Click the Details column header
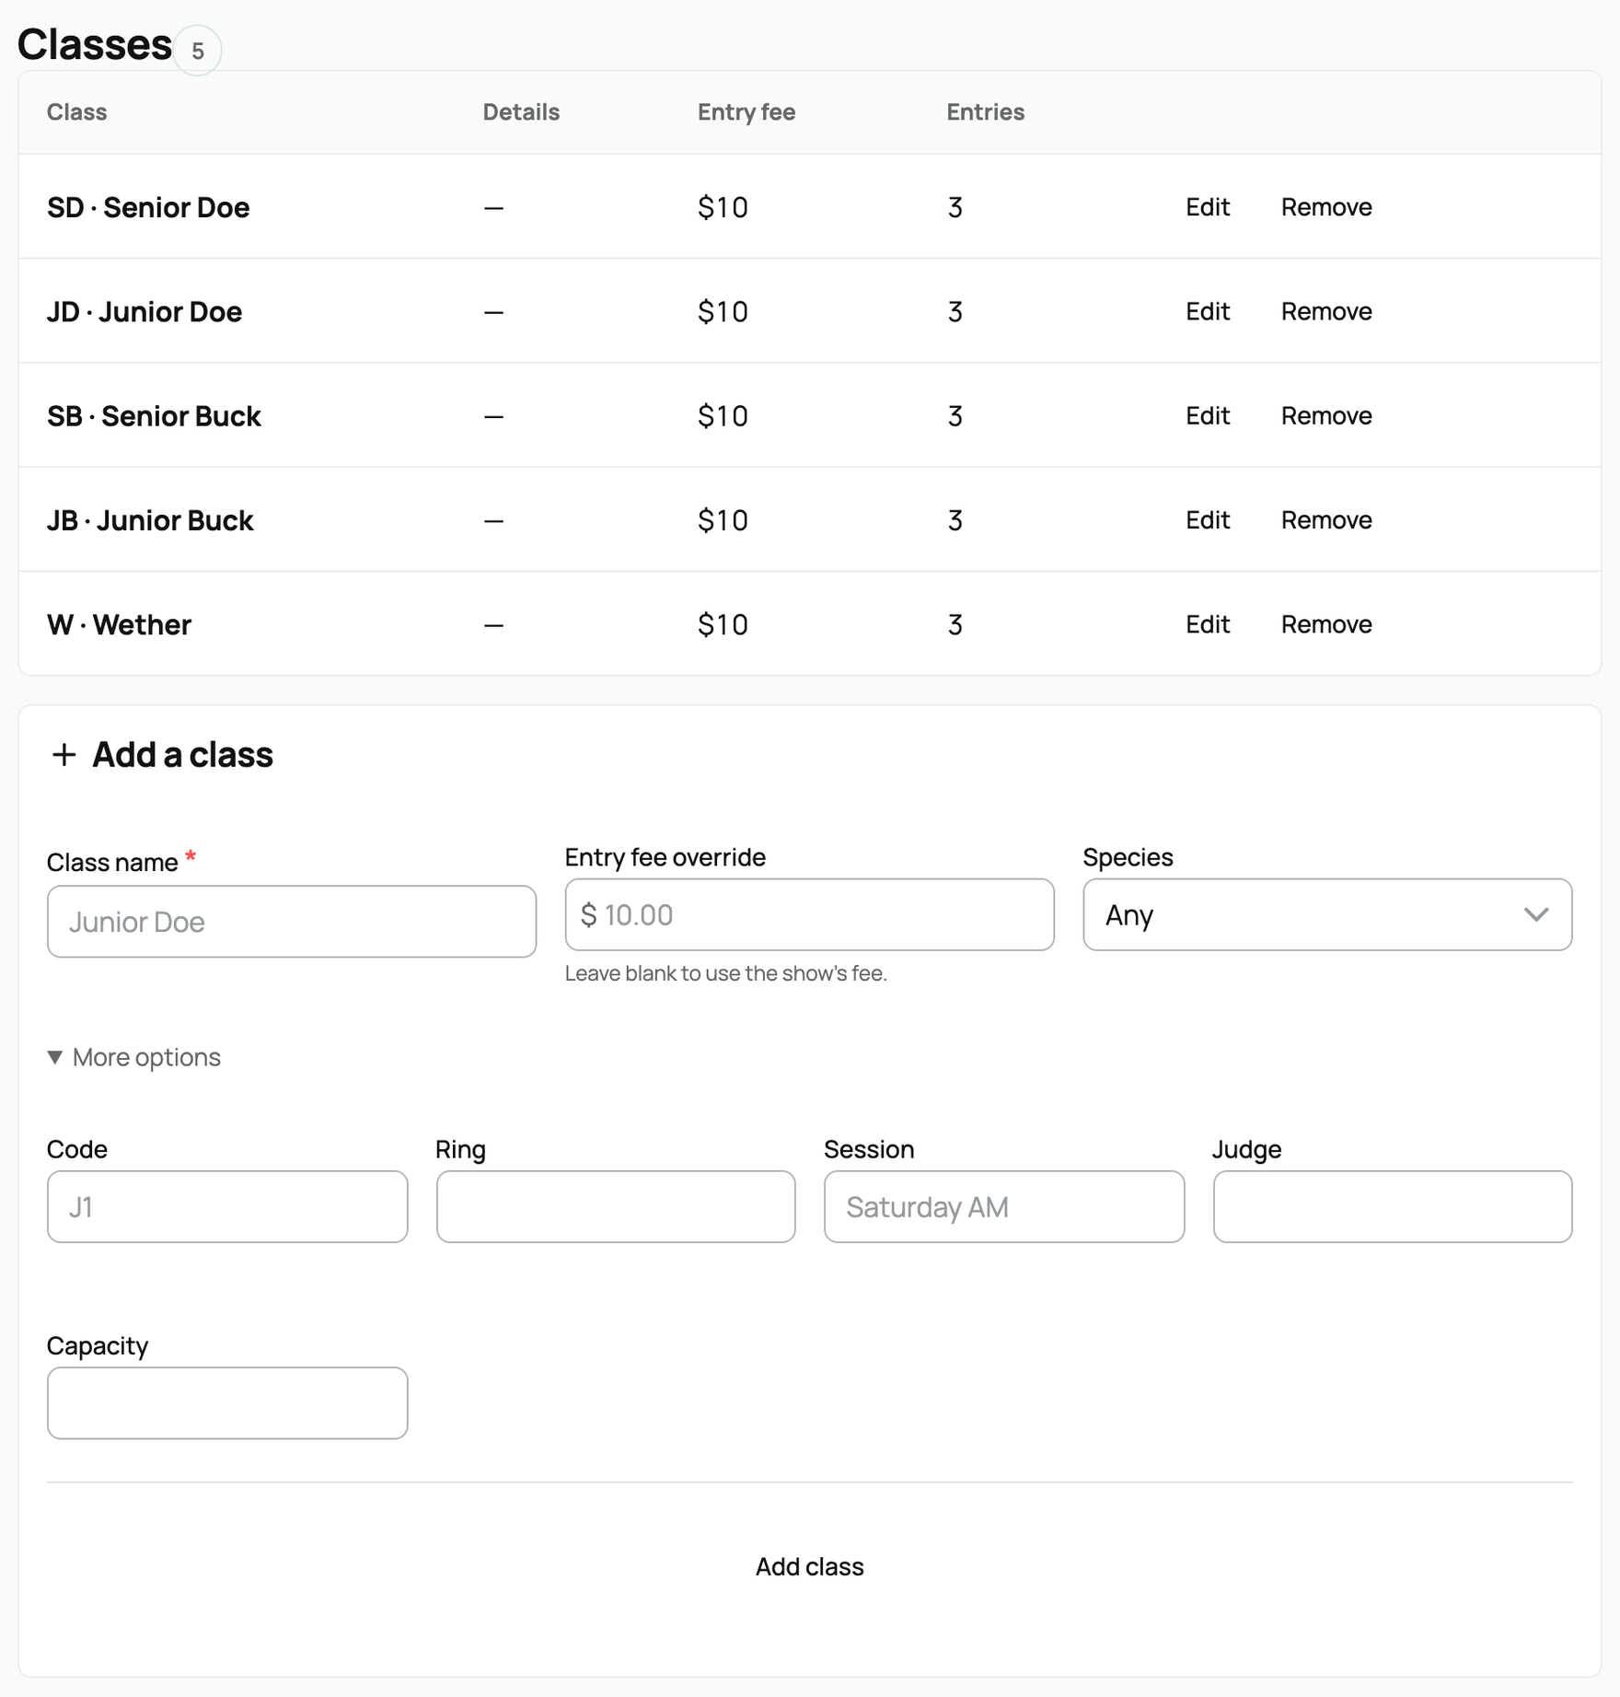1620x1697 pixels. 521,111
